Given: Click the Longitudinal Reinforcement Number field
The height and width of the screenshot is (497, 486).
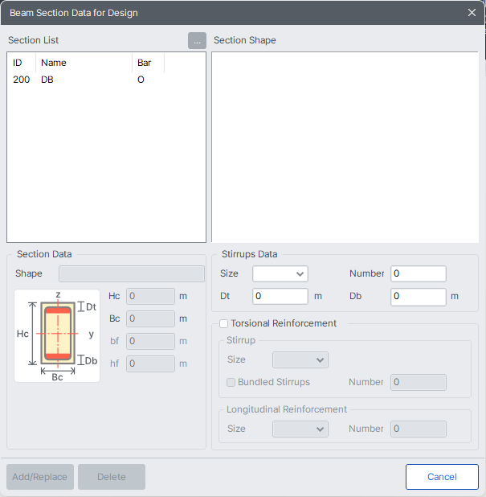Looking at the screenshot, I should point(419,429).
